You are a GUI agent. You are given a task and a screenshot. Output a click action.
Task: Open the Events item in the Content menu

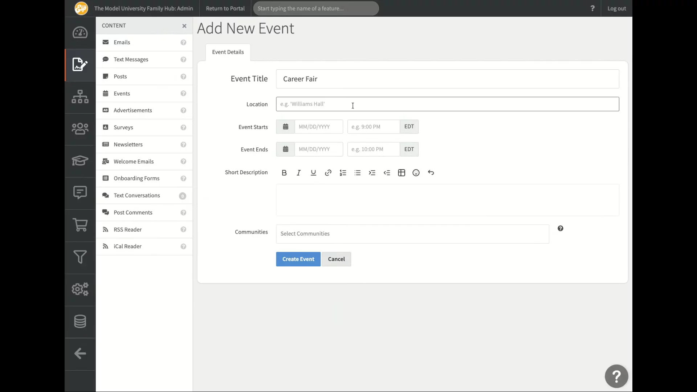click(x=122, y=94)
